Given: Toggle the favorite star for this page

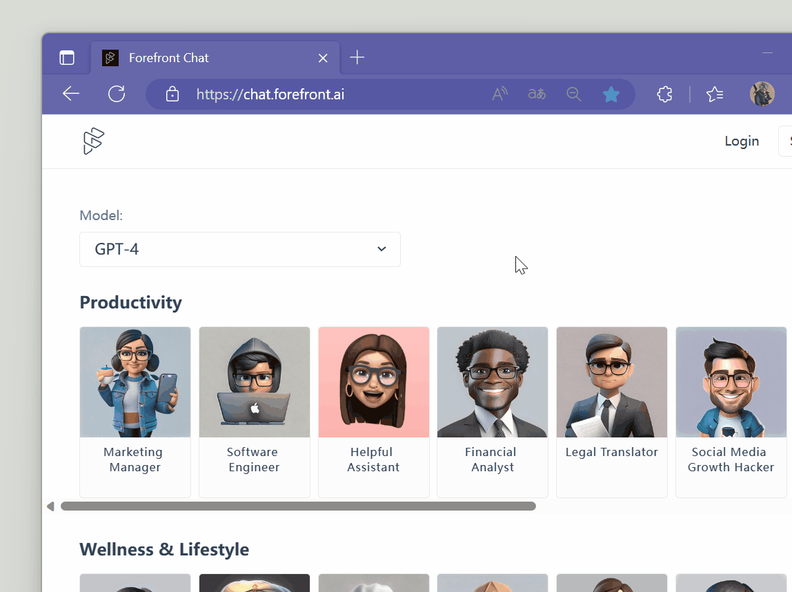Looking at the screenshot, I should [x=611, y=94].
